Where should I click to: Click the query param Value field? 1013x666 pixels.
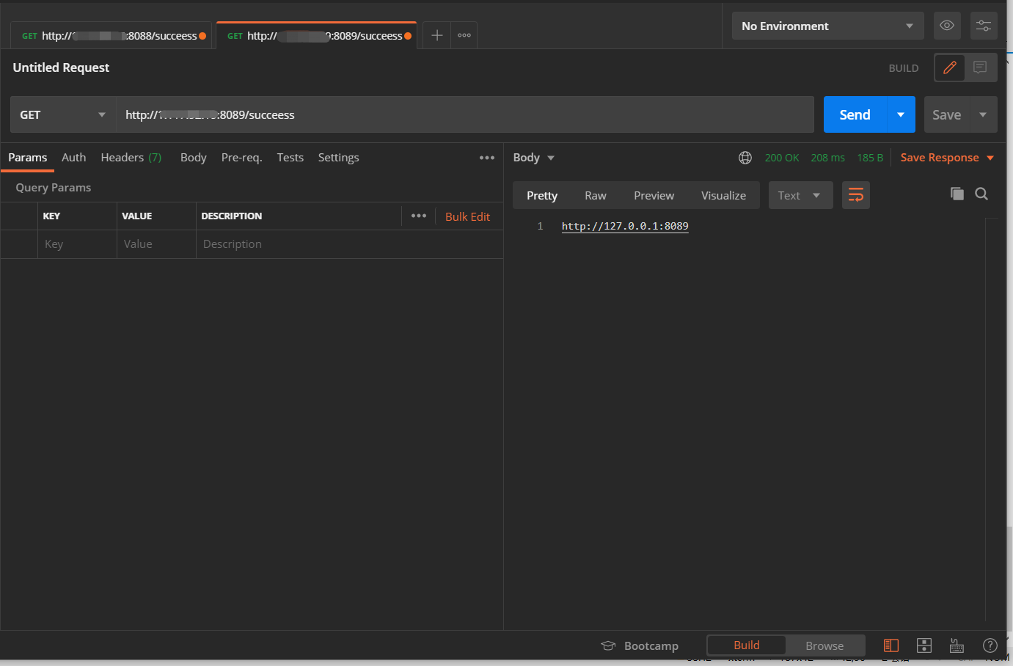pos(156,244)
